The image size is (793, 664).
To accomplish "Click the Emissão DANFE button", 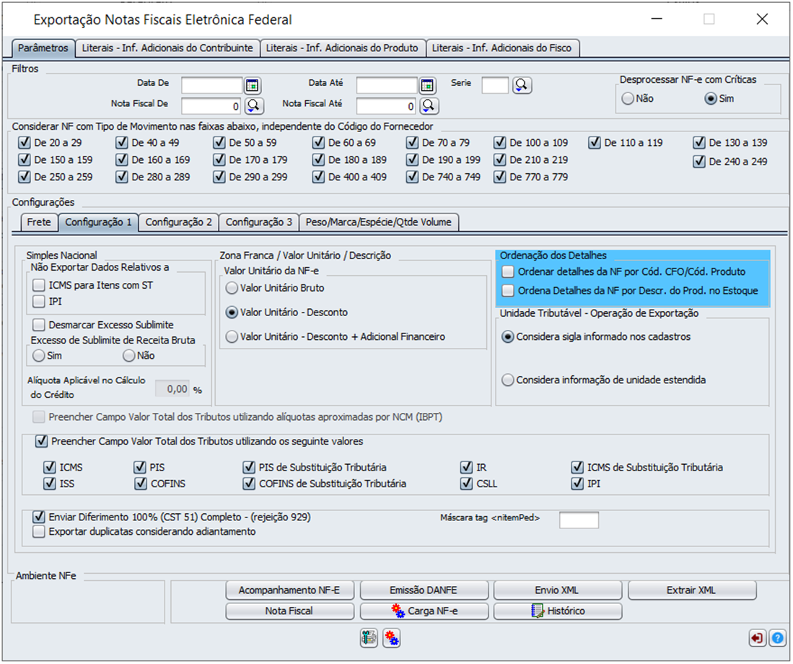I will (424, 590).
